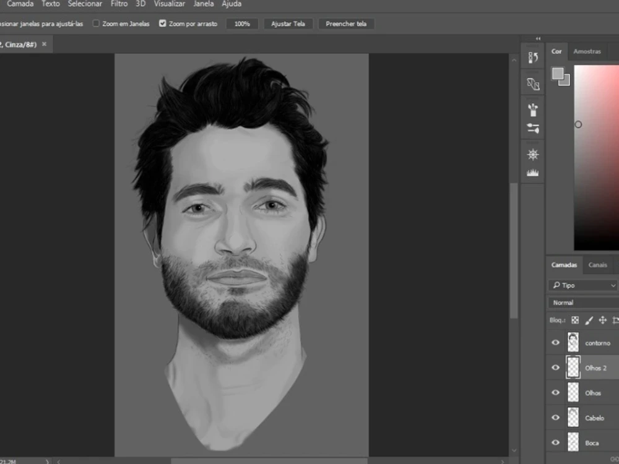Open the Janela menu

click(x=204, y=4)
